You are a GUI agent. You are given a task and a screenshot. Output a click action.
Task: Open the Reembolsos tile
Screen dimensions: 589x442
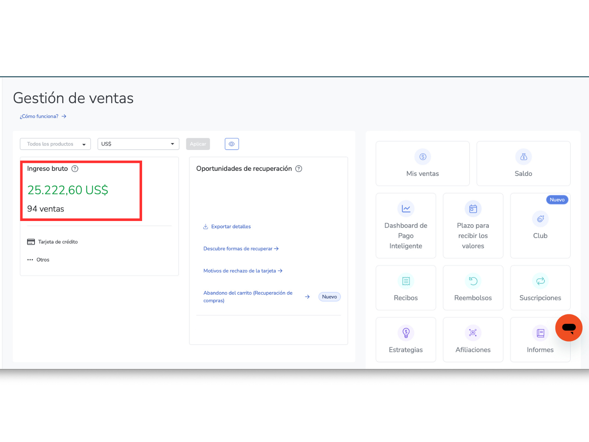[473, 288]
